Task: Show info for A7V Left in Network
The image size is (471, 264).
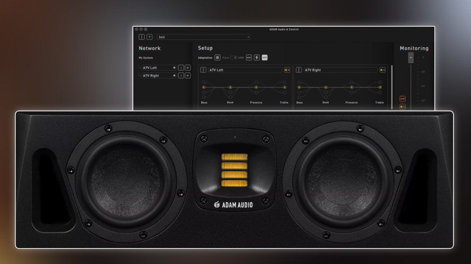Action: click(181, 68)
